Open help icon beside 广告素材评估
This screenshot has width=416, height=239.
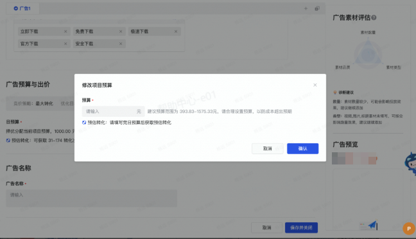point(374,17)
